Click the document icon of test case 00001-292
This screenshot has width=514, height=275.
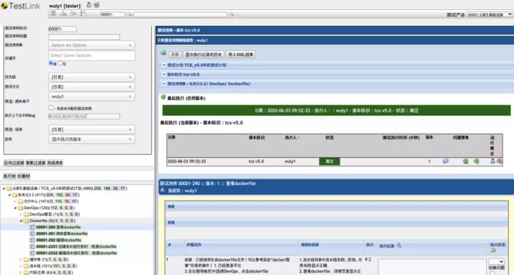click(x=32, y=240)
